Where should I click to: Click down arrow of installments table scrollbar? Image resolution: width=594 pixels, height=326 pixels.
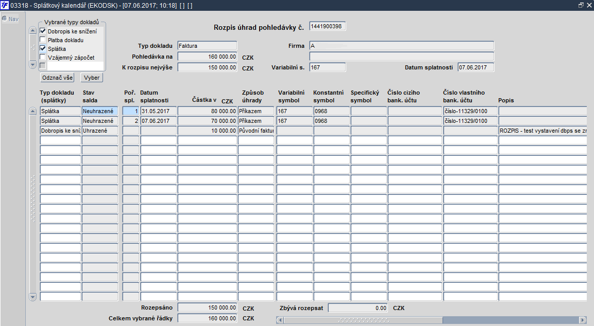[x=33, y=297]
